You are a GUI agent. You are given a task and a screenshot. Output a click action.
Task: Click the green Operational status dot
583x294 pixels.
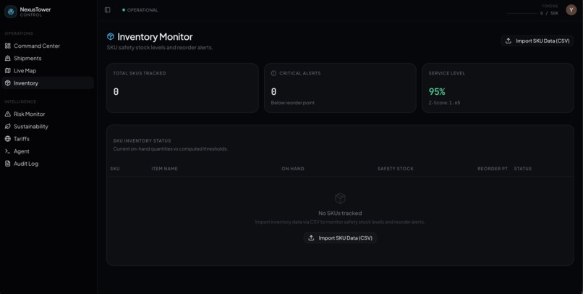click(x=124, y=10)
